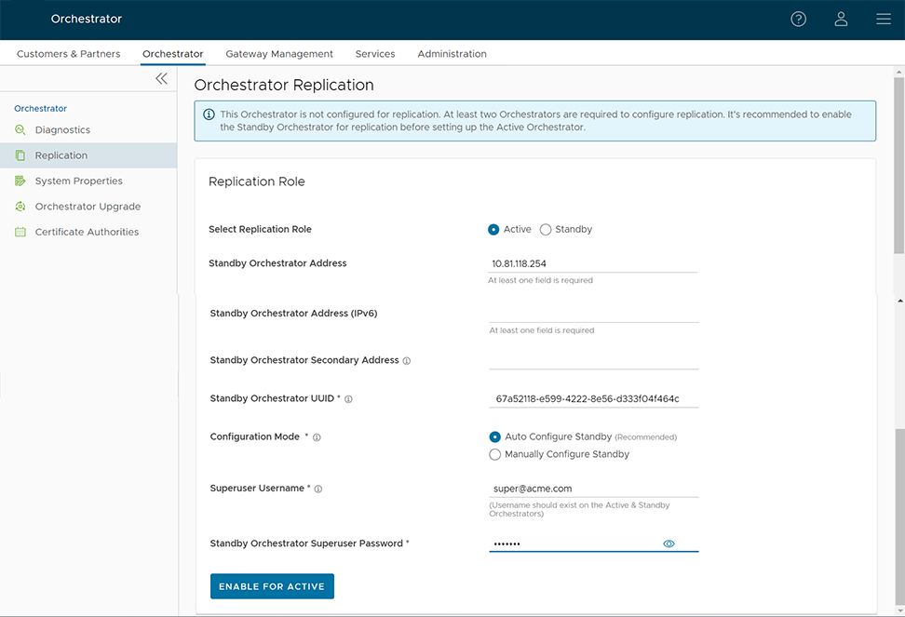
Task: Select the Standby replication role
Action: coord(546,229)
